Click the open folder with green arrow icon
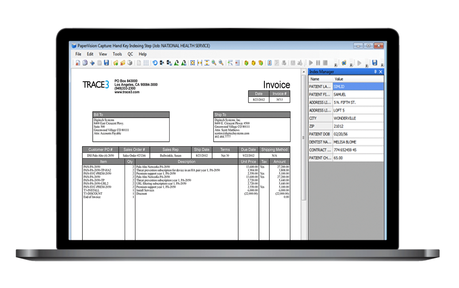This screenshot has height=288, width=459. pyautogui.click(x=116, y=63)
